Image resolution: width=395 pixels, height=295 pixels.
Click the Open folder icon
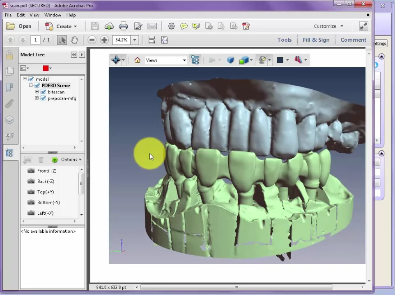click(11, 26)
